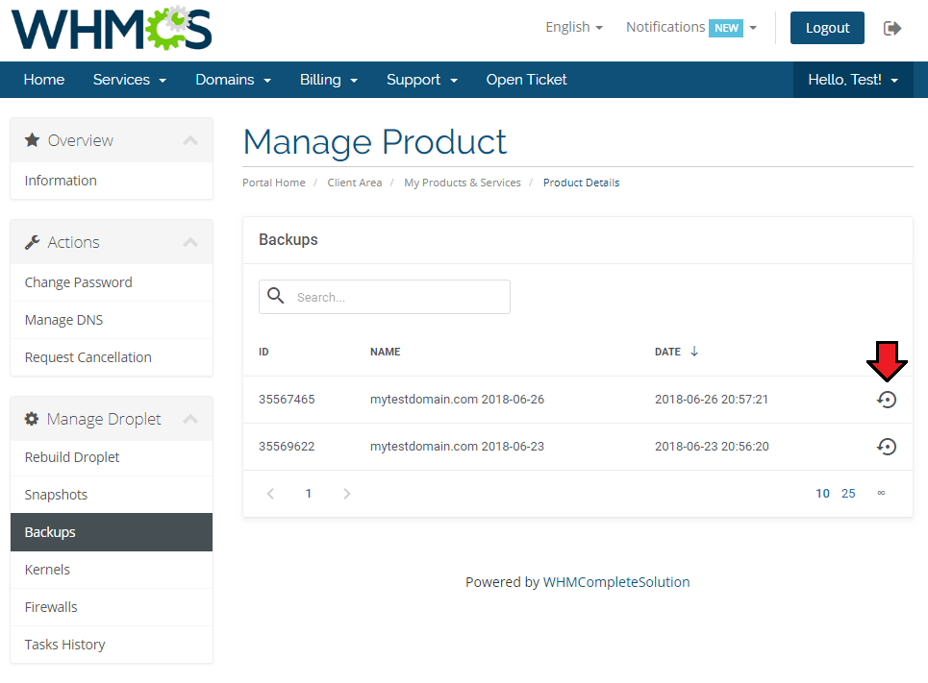The height and width of the screenshot is (683, 928).
Task: Go to previous page of backups
Action: pos(270,493)
